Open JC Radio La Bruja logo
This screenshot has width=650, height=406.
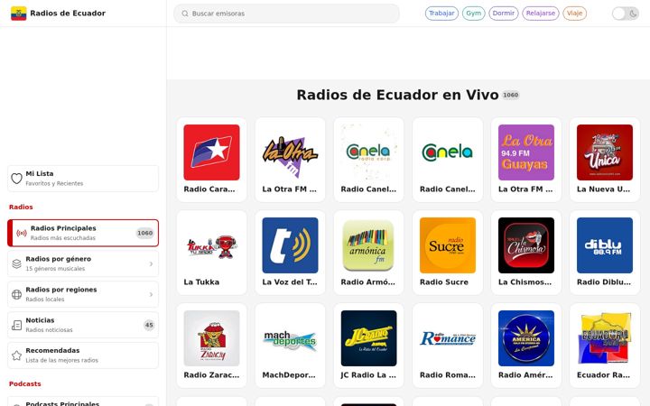pyautogui.click(x=368, y=338)
